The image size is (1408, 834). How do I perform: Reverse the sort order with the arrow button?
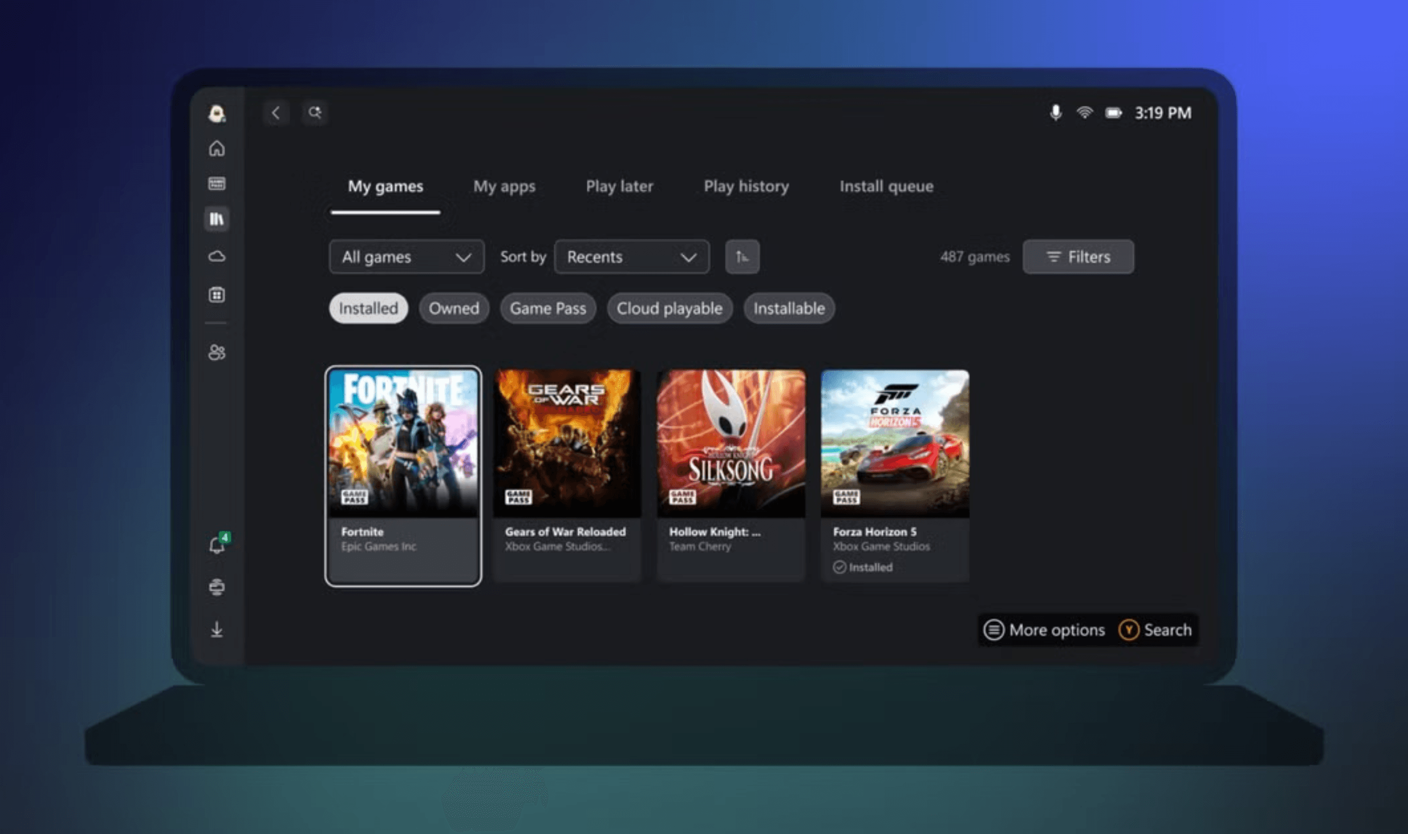click(x=742, y=257)
